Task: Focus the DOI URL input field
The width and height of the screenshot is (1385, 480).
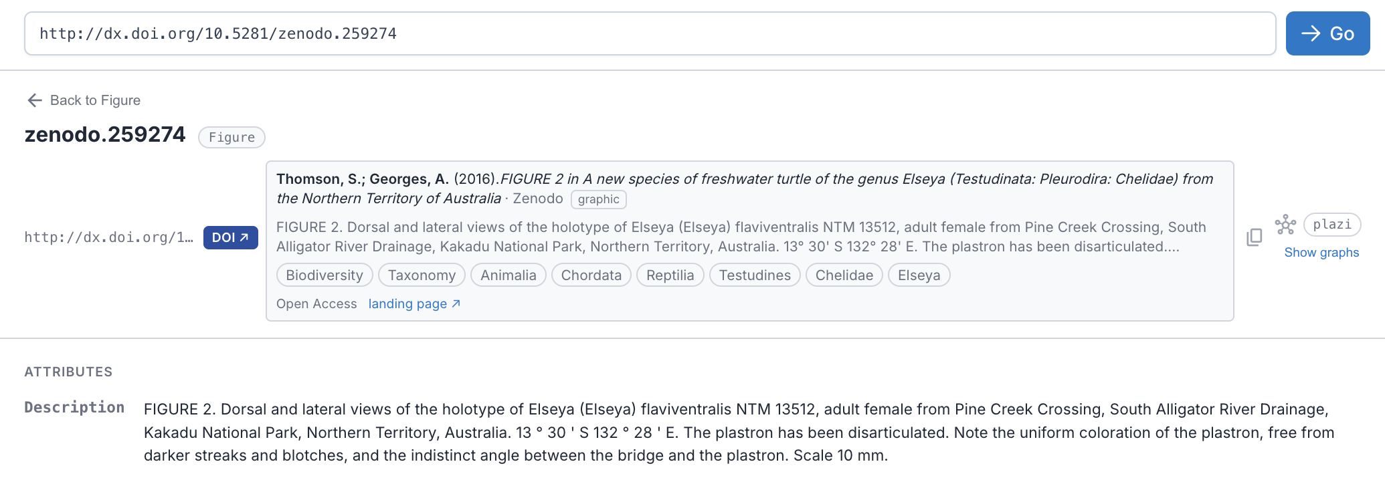Action: click(x=650, y=33)
